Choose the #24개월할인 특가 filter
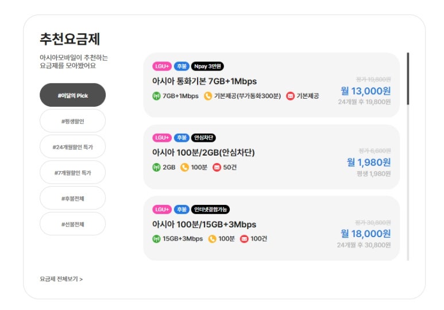The image size is (444, 310). pyautogui.click(x=72, y=147)
